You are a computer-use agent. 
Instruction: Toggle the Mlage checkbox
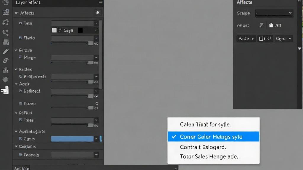point(20,57)
